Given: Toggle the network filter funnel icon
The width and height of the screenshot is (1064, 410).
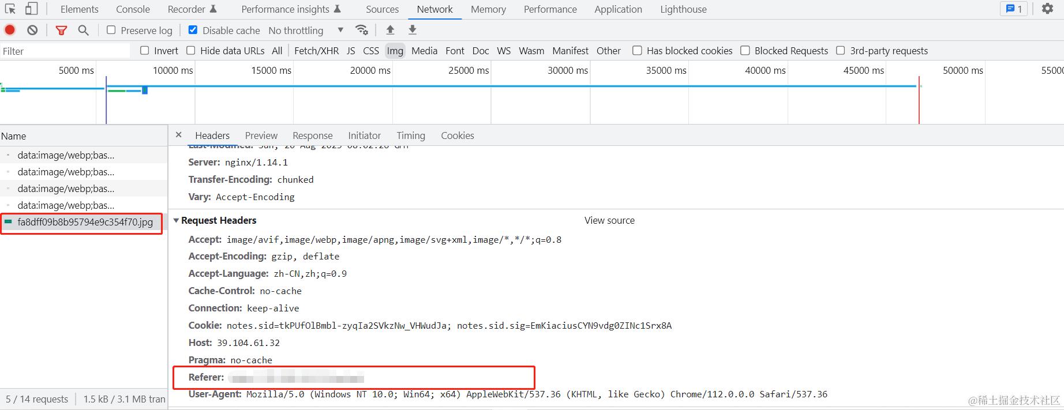Looking at the screenshot, I should [61, 30].
